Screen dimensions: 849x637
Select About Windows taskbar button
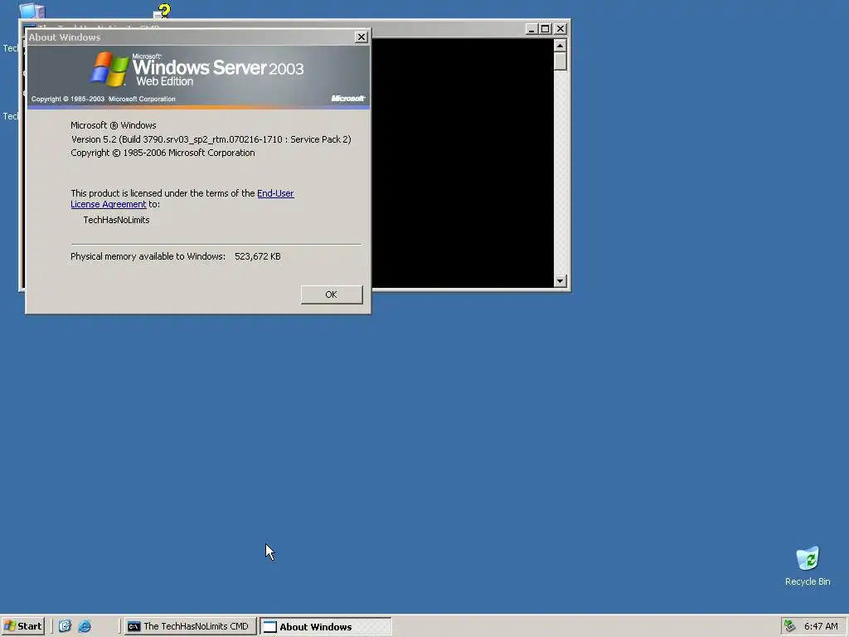325,627
